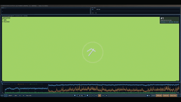The image size is (181, 102).
Task: Select the a8592f30 founder account tile
Action: coord(90,49)
